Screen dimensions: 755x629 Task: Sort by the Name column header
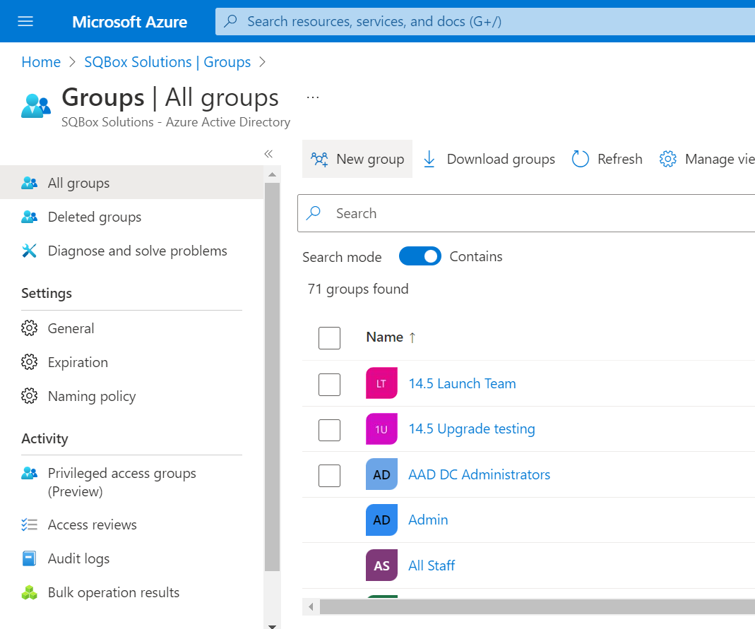click(x=391, y=337)
